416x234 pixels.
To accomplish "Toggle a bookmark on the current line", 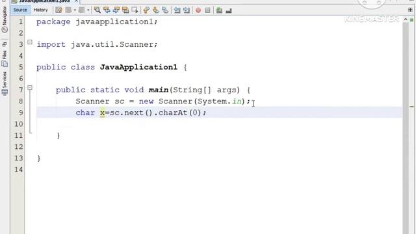I will coord(165,10).
